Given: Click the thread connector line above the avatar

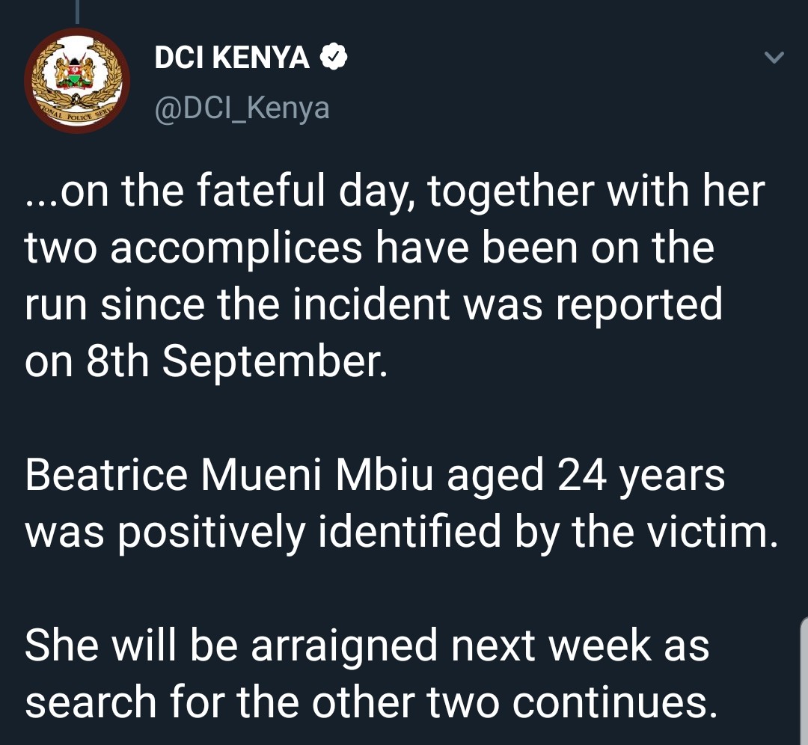Looking at the screenshot, I should tap(77, 11).
